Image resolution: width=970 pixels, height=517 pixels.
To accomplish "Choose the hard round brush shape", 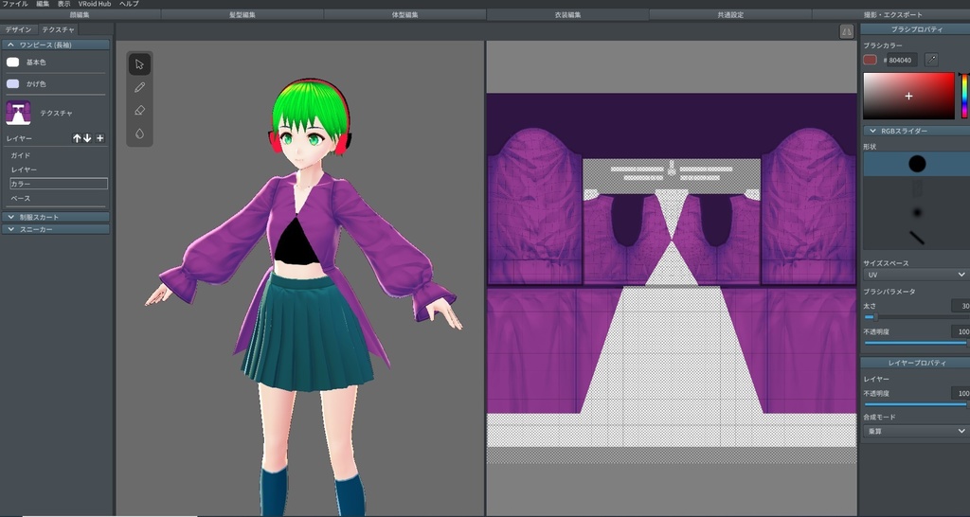I will pyautogui.click(x=916, y=164).
